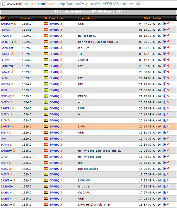This screenshot has width=177, height=208.
Task: Click the blue plus icon in the 00:56 10-Jul-16 row
Action: [x=165, y=42]
